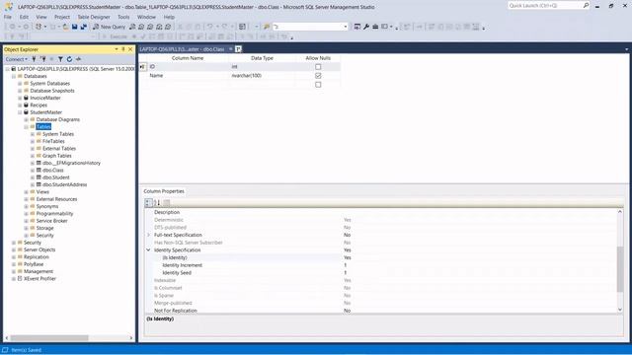The image size is (632, 355).
Task: Click the New Query button
Action: (x=110, y=27)
